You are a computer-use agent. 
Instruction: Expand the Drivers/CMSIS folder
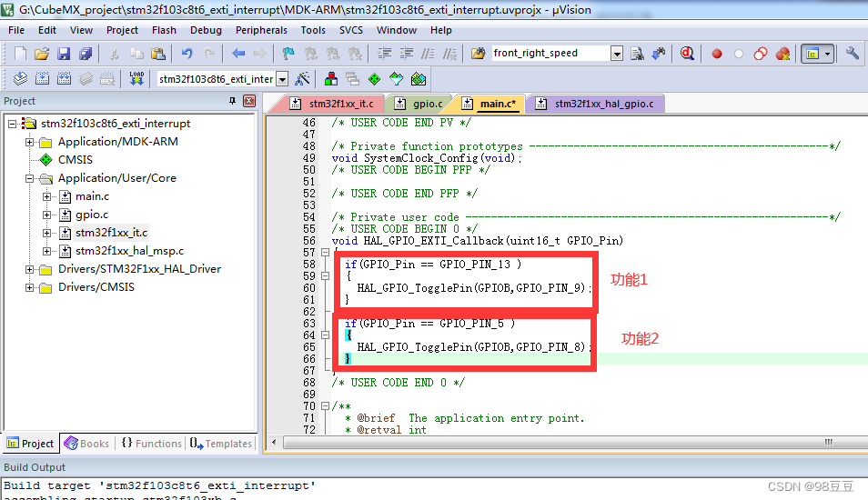point(29,287)
